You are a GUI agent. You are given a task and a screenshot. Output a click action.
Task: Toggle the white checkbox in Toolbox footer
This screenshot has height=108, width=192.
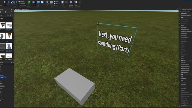(9, 59)
